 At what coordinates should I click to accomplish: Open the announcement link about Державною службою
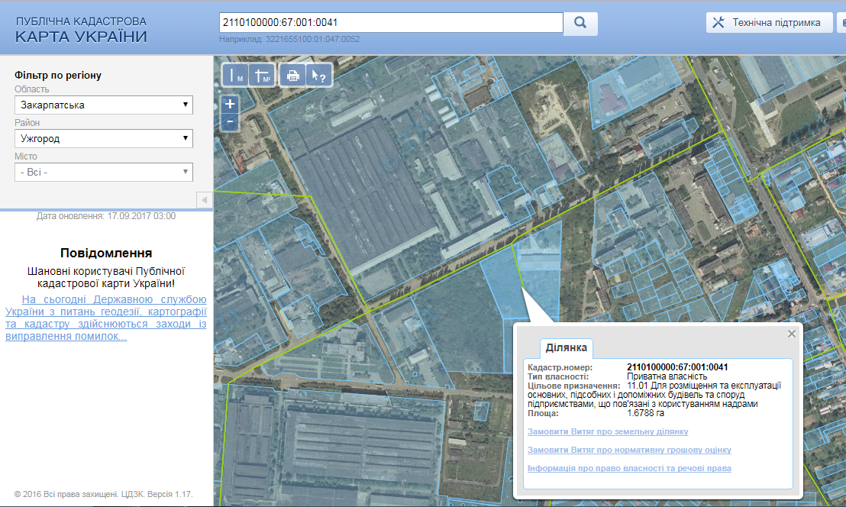coord(106,318)
